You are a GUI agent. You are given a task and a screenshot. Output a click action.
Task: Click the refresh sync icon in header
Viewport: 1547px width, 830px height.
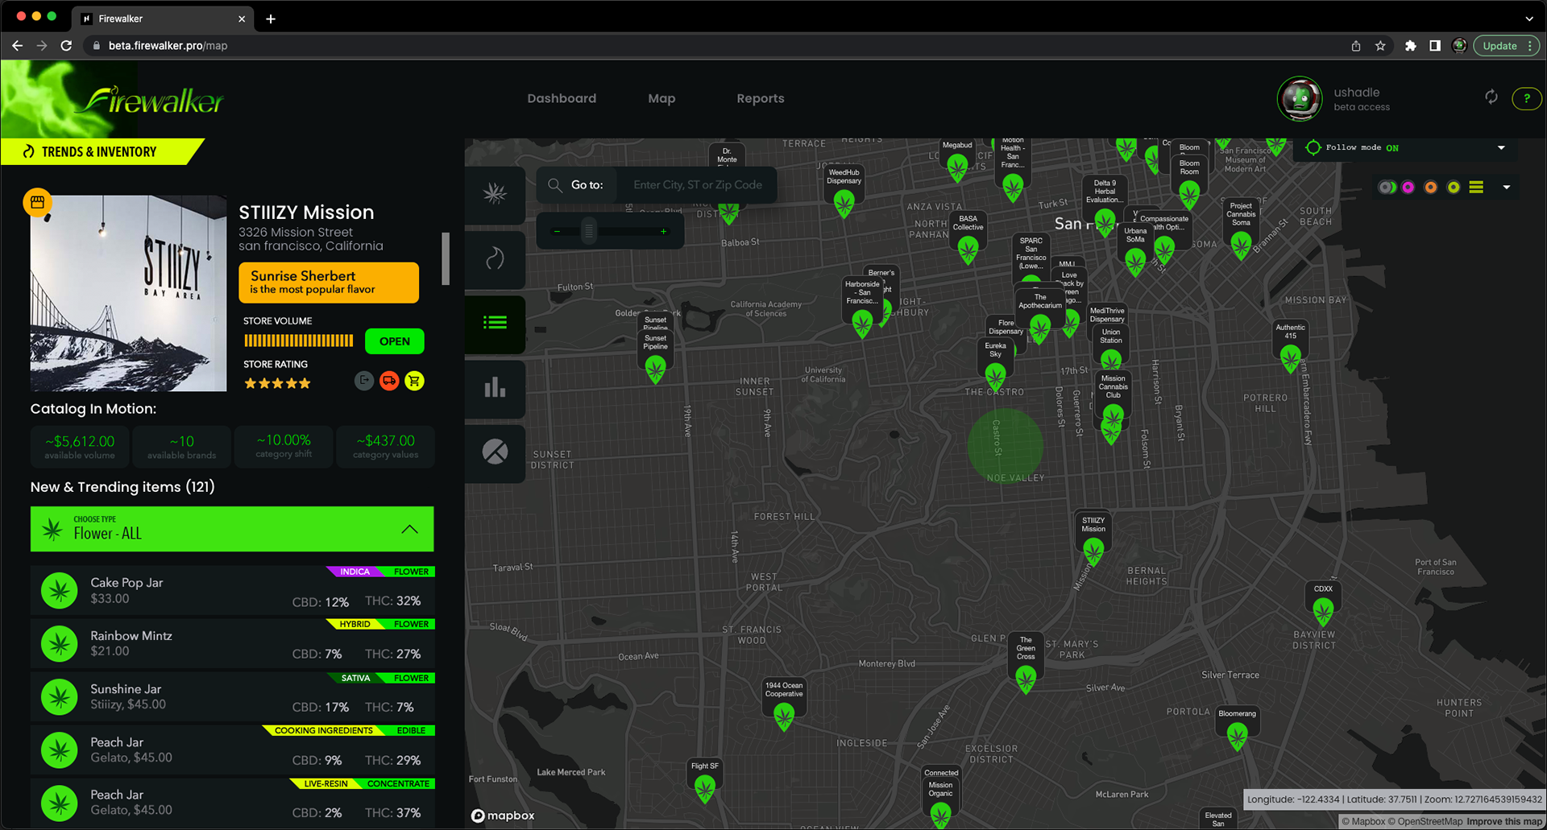click(x=1491, y=97)
